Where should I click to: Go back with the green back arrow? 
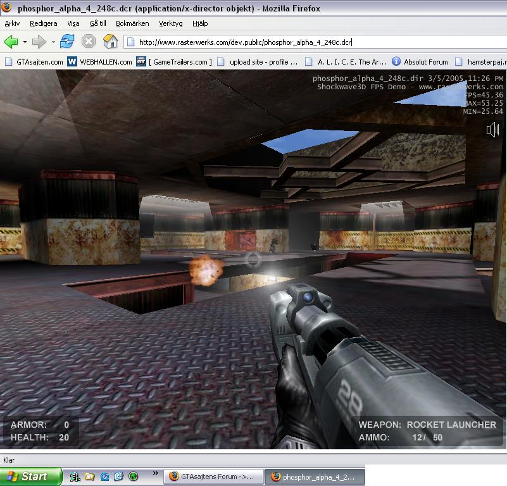pyautogui.click(x=11, y=42)
